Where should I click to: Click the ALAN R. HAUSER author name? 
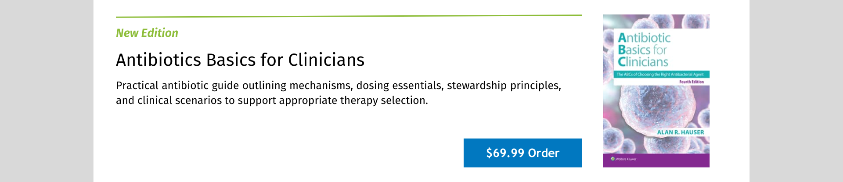pos(680,132)
